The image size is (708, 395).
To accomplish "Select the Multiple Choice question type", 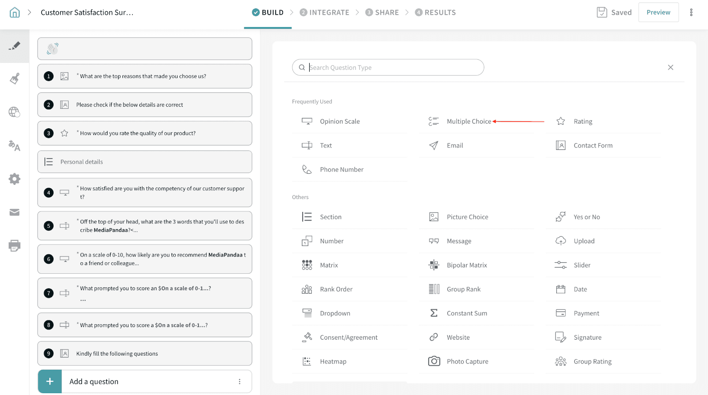I will 469,121.
